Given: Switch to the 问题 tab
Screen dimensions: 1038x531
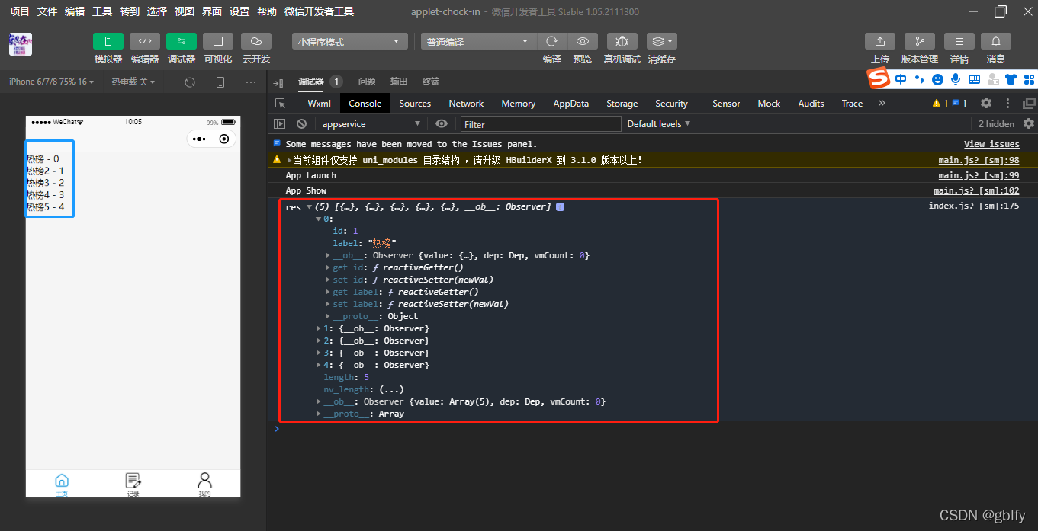Looking at the screenshot, I should [367, 82].
